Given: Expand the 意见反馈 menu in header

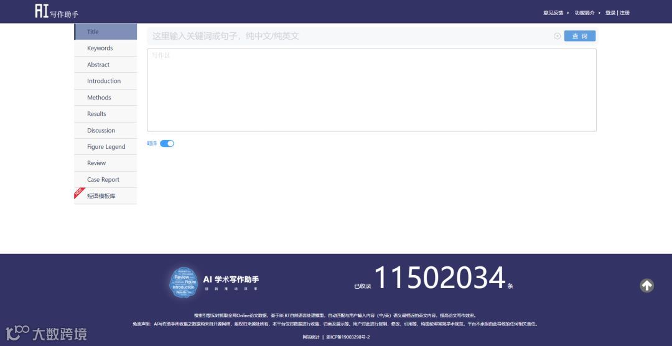Looking at the screenshot, I should coord(556,13).
